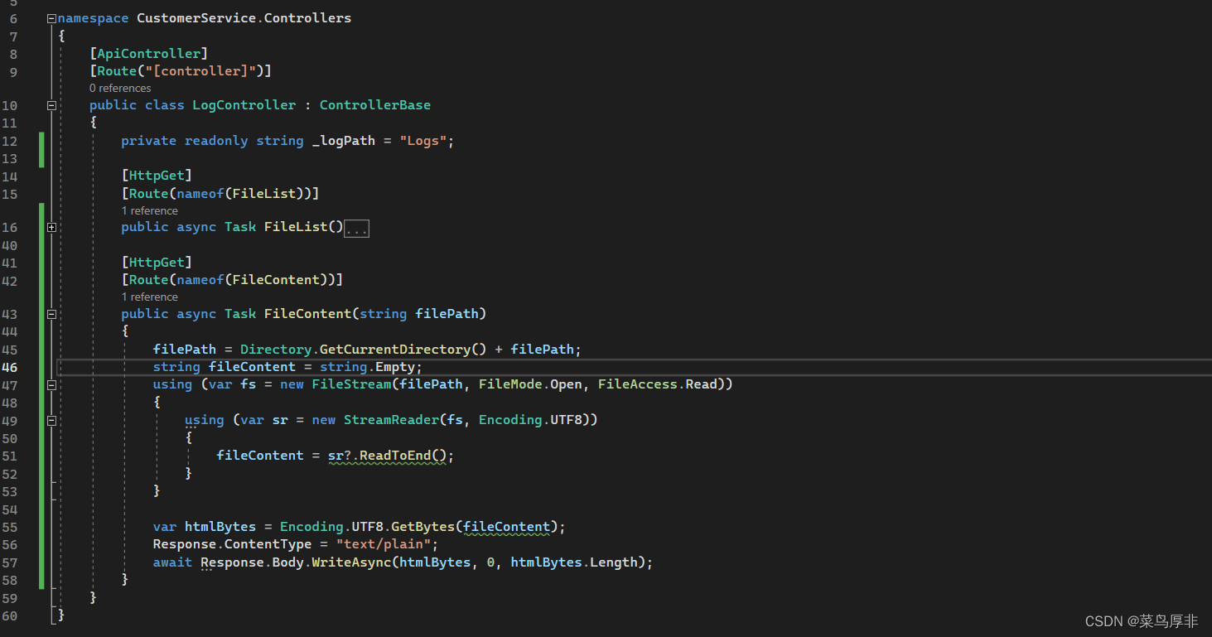This screenshot has width=1212, height=637.
Task: Click the Length property on line 57
Action: pos(614,562)
